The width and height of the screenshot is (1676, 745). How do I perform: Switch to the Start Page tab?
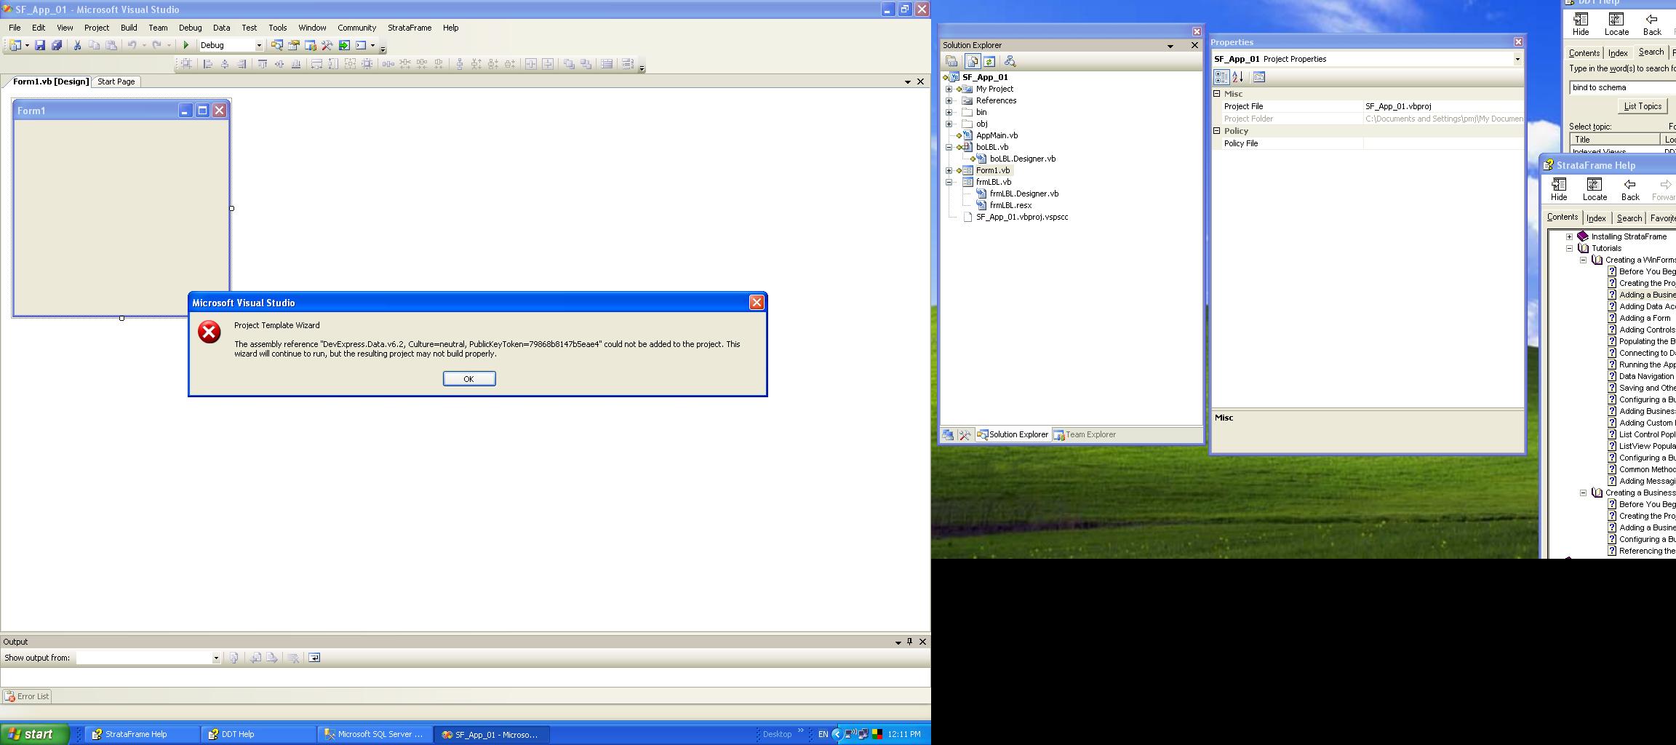(x=116, y=81)
